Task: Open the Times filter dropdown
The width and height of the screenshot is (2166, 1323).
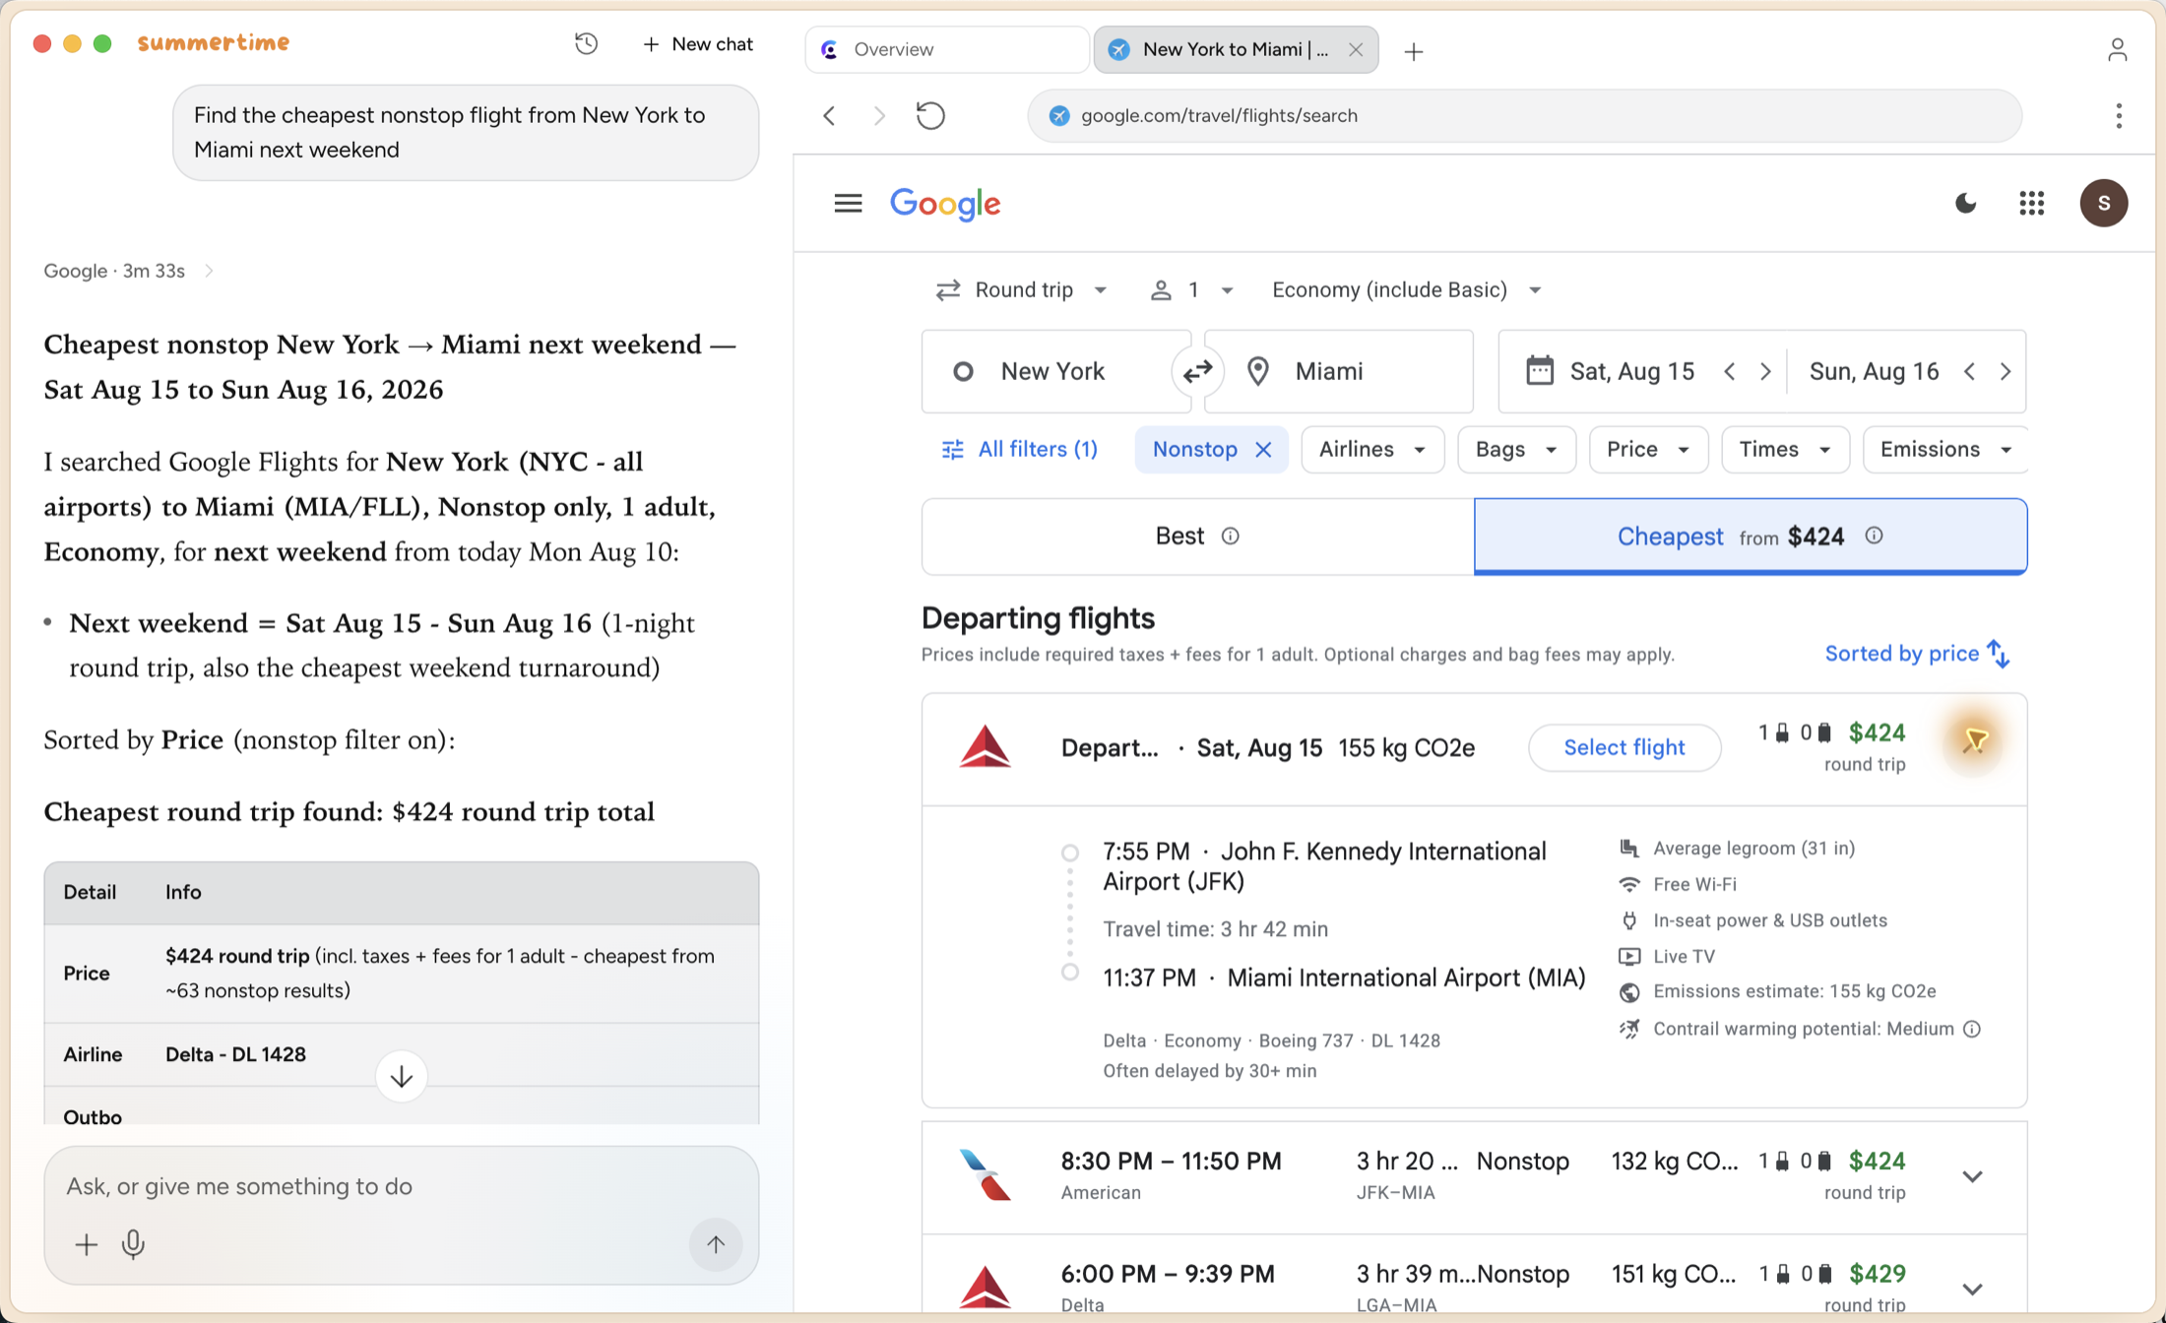Action: (1785, 450)
